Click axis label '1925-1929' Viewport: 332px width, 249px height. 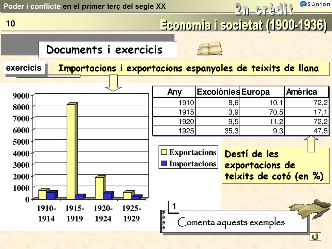tap(131, 213)
